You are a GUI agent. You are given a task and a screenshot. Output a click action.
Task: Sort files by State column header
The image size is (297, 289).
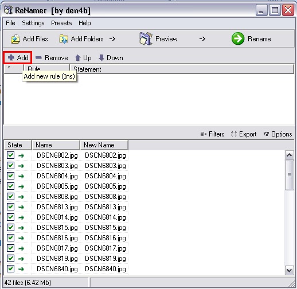[x=18, y=145]
